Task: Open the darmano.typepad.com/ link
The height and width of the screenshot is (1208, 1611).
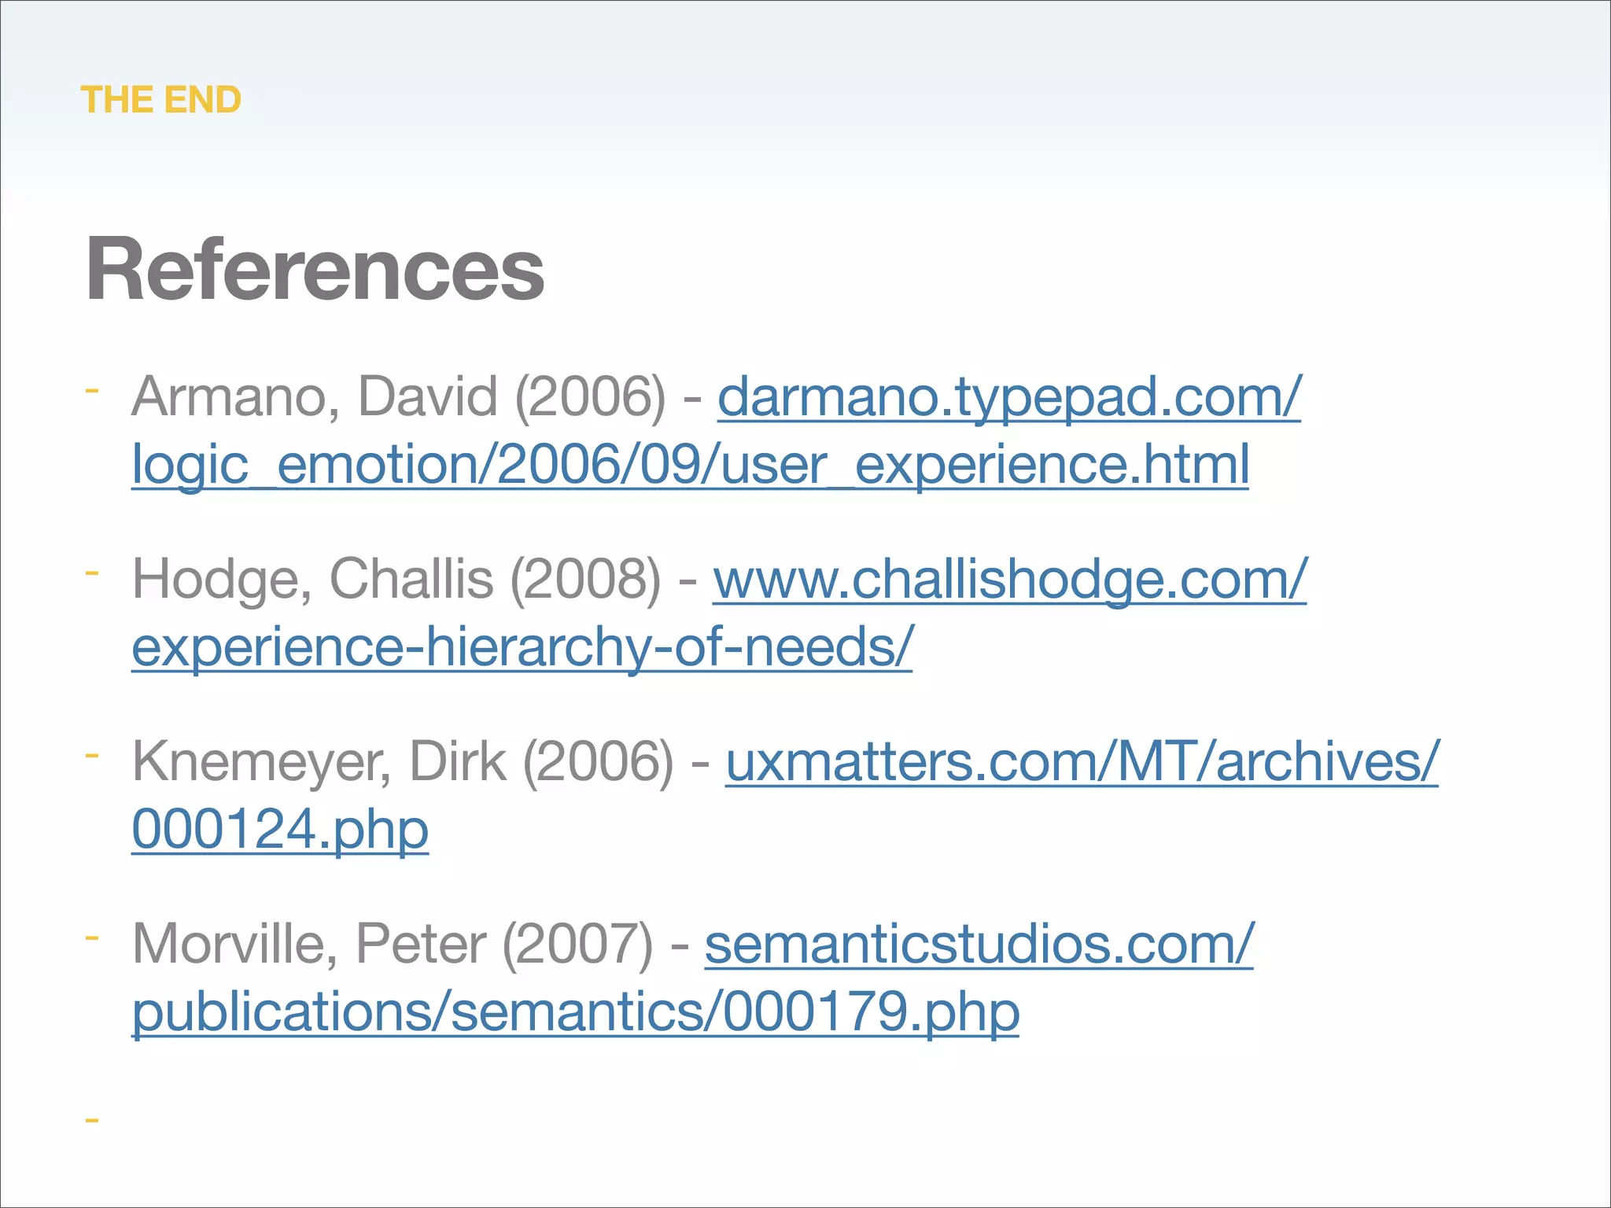Action: 1009,396
